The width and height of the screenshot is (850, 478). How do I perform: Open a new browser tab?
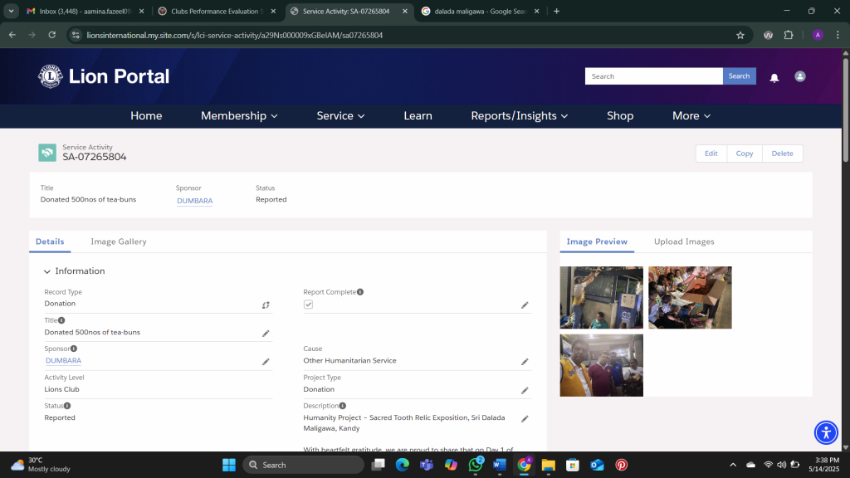coord(557,11)
